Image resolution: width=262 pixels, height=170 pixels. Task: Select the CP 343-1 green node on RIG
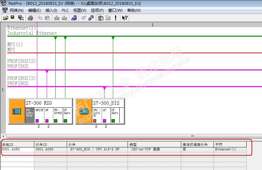coord(65,121)
